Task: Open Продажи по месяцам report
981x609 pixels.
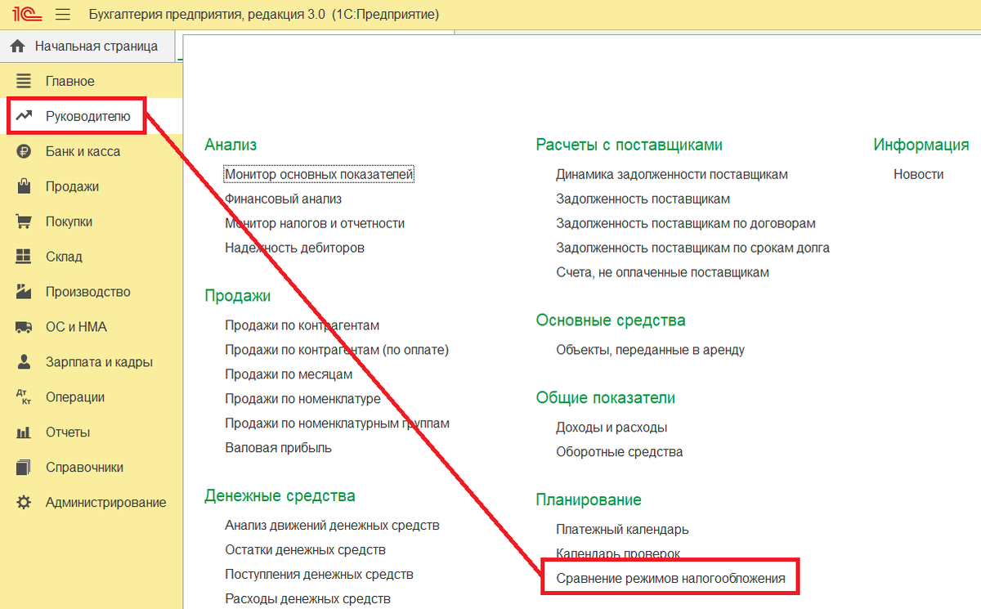Action: point(289,374)
